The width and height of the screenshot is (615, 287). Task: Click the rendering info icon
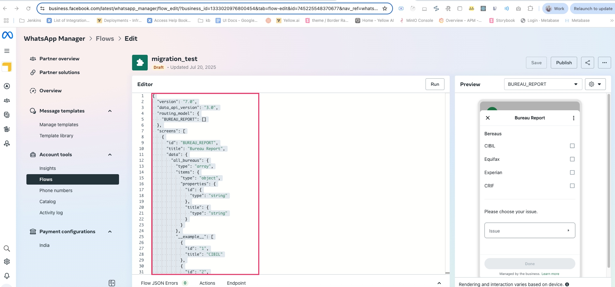[x=567, y=284]
